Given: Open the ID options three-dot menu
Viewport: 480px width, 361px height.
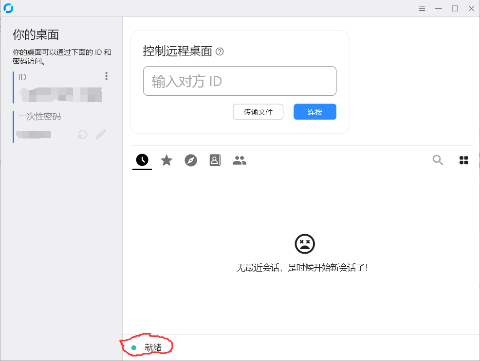Looking at the screenshot, I should (x=106, y=76).
